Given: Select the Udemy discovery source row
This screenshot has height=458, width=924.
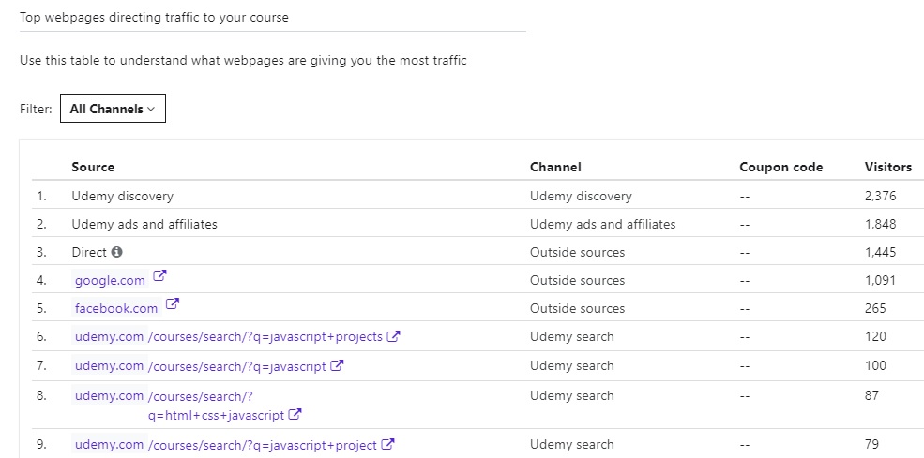Looking at the screenshot, I should click(x=122, y=196).
